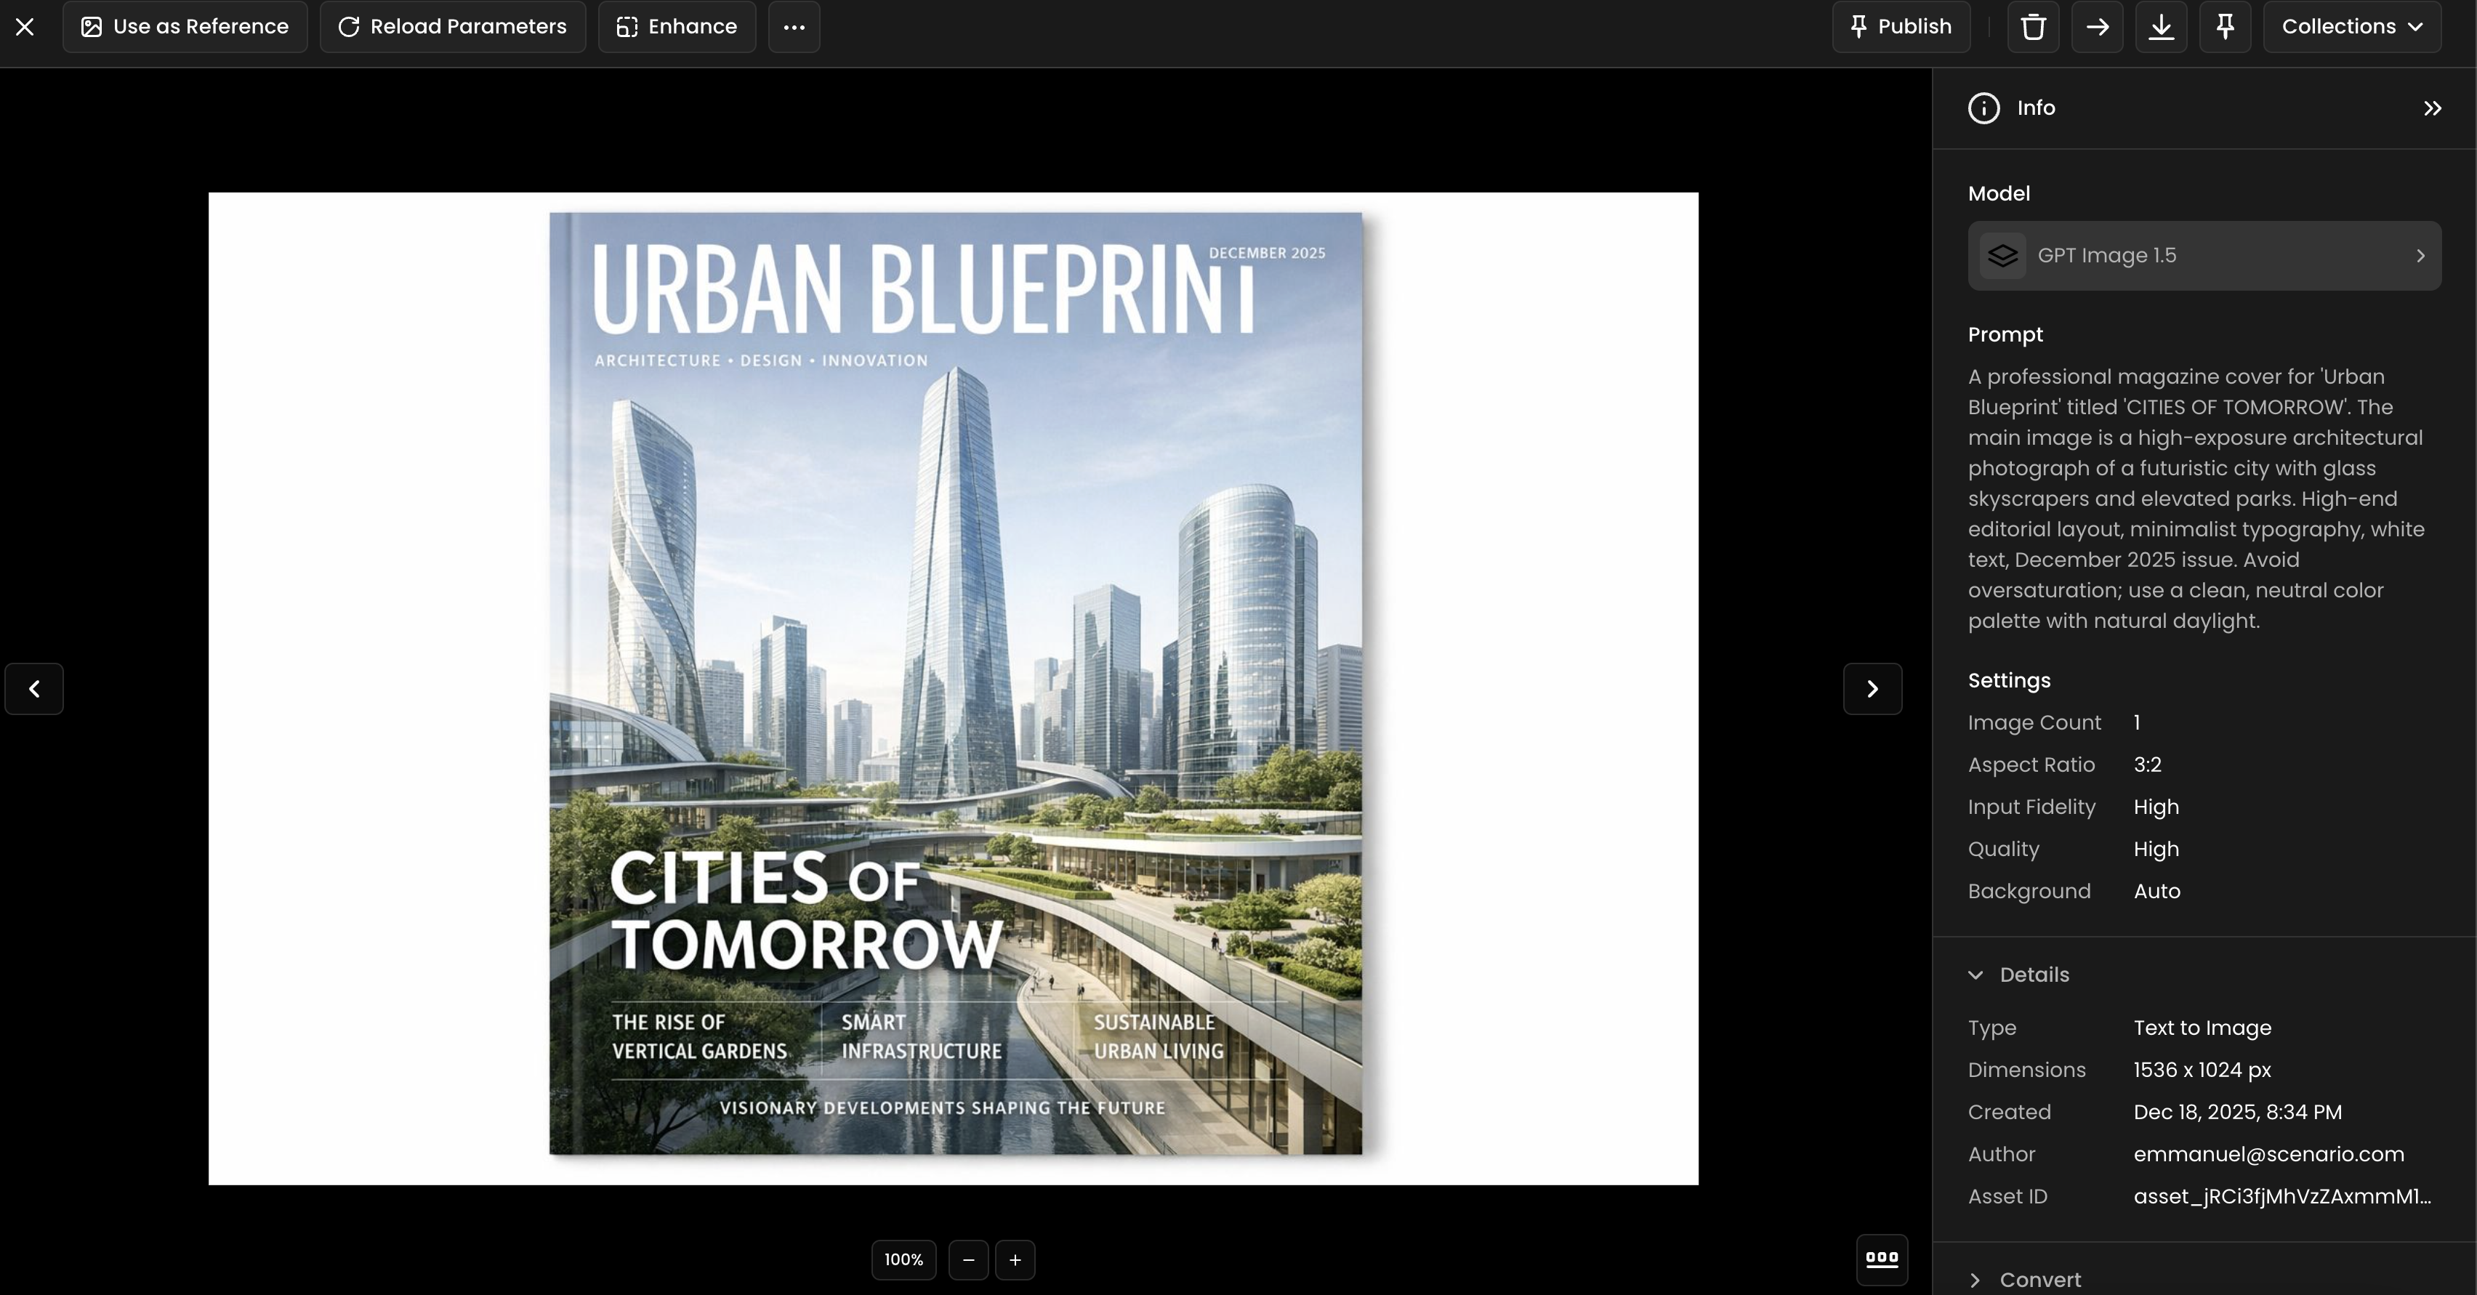
Task: Click the Enhance button
Action: 676,27
